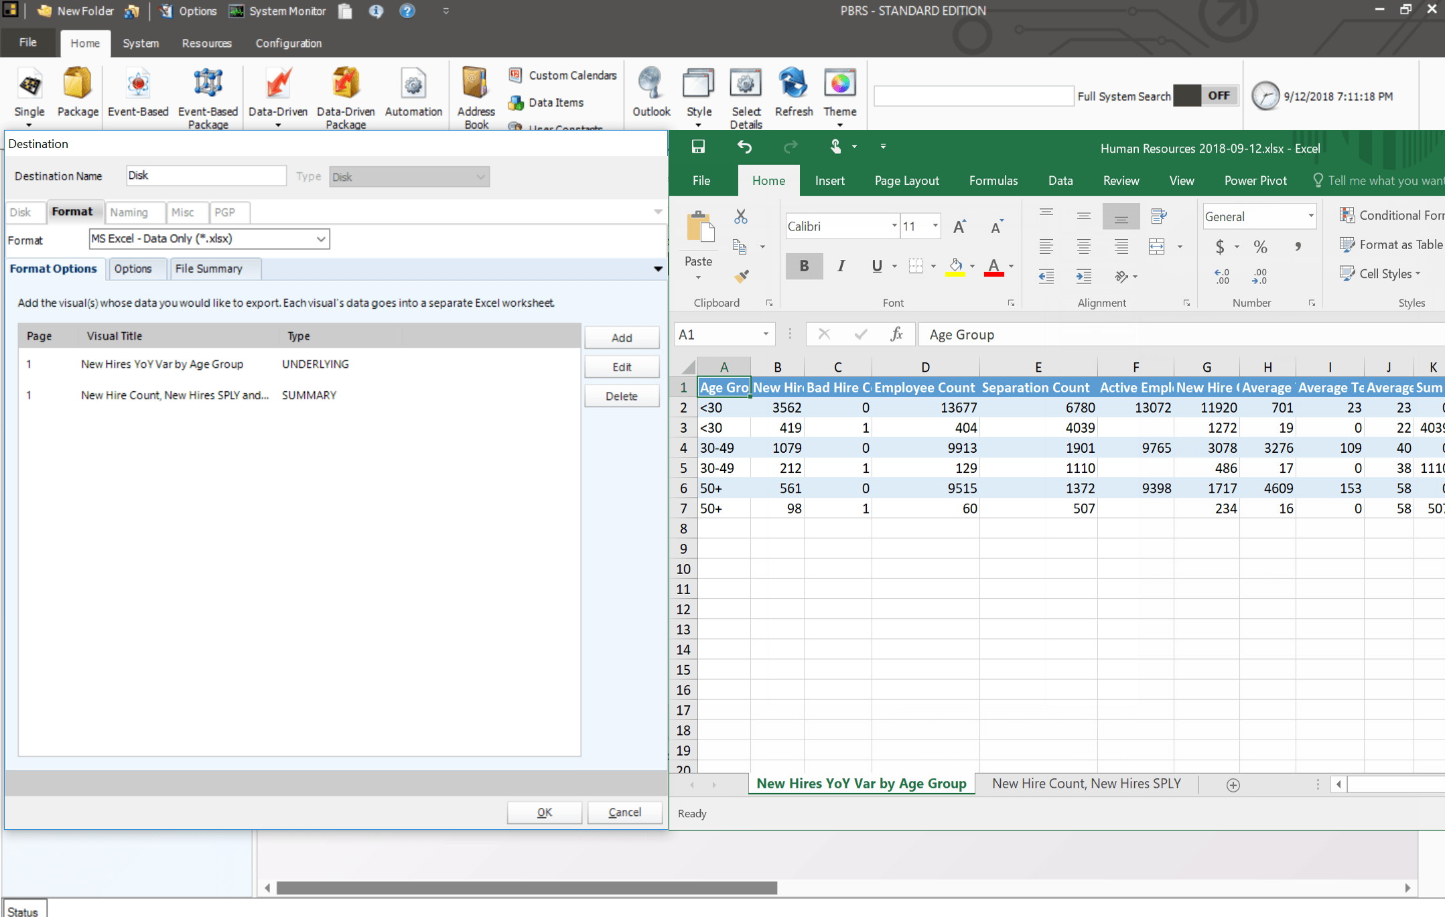Viewport: 1445px width, 917px height.
Task: Open the Format type dropdown
Action: point(321,239)
